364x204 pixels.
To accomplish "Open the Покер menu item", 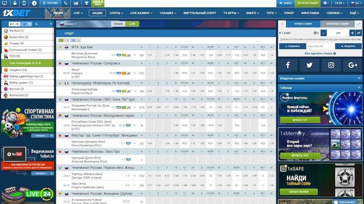I will [289, 13].
